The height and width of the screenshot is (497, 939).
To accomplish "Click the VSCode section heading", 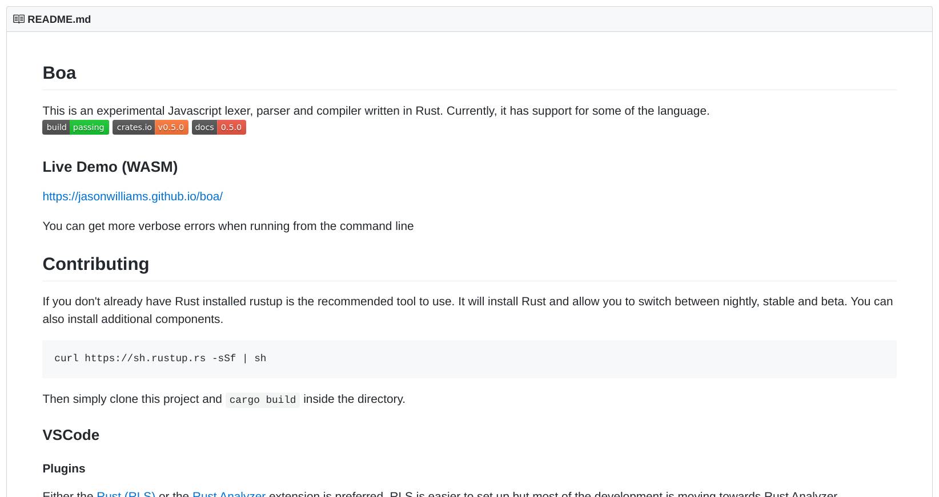I will click(71, 435).
